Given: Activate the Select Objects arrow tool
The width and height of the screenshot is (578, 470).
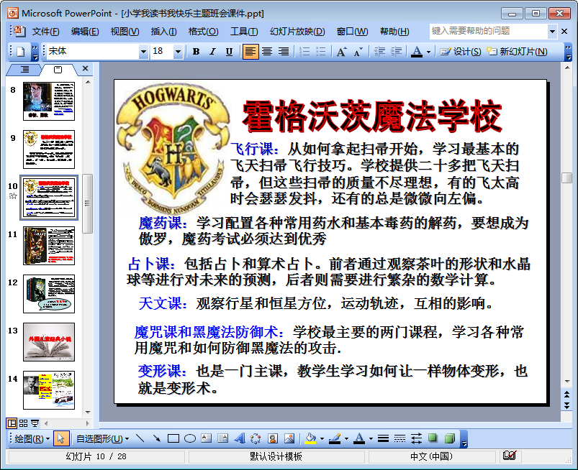Looking at the screenshot, I should pos(60,438).
